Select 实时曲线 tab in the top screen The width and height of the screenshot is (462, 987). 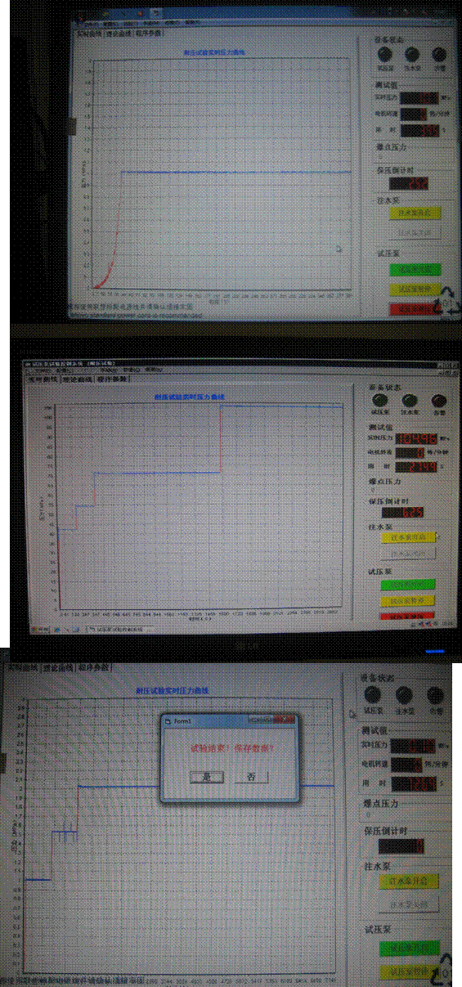click(88, 34)
